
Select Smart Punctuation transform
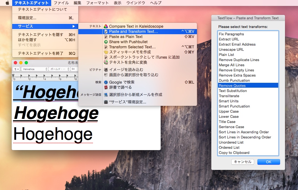(248, 106)
